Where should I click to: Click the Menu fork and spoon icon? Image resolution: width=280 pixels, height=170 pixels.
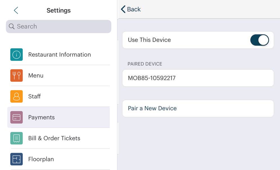point(17,76)
